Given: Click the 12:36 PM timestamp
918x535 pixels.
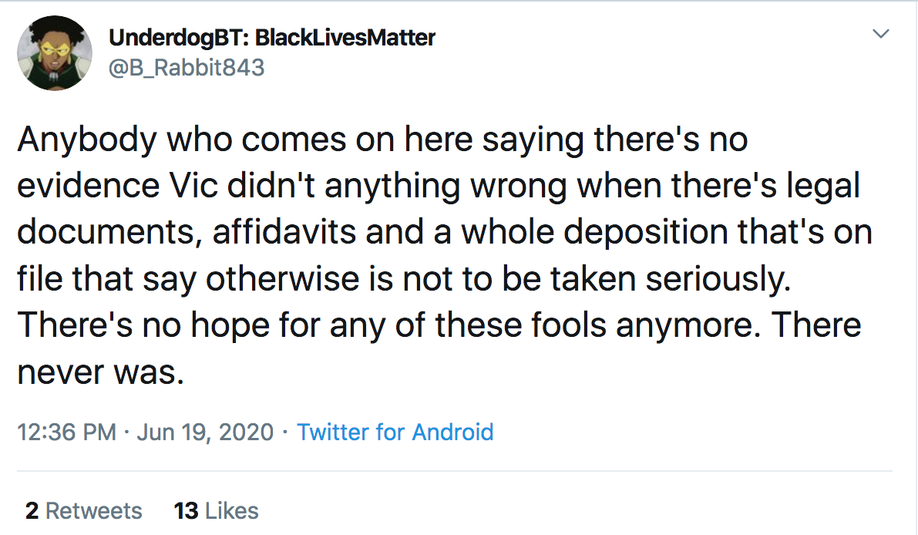Looking at the screenshot, I should (67, 432).
